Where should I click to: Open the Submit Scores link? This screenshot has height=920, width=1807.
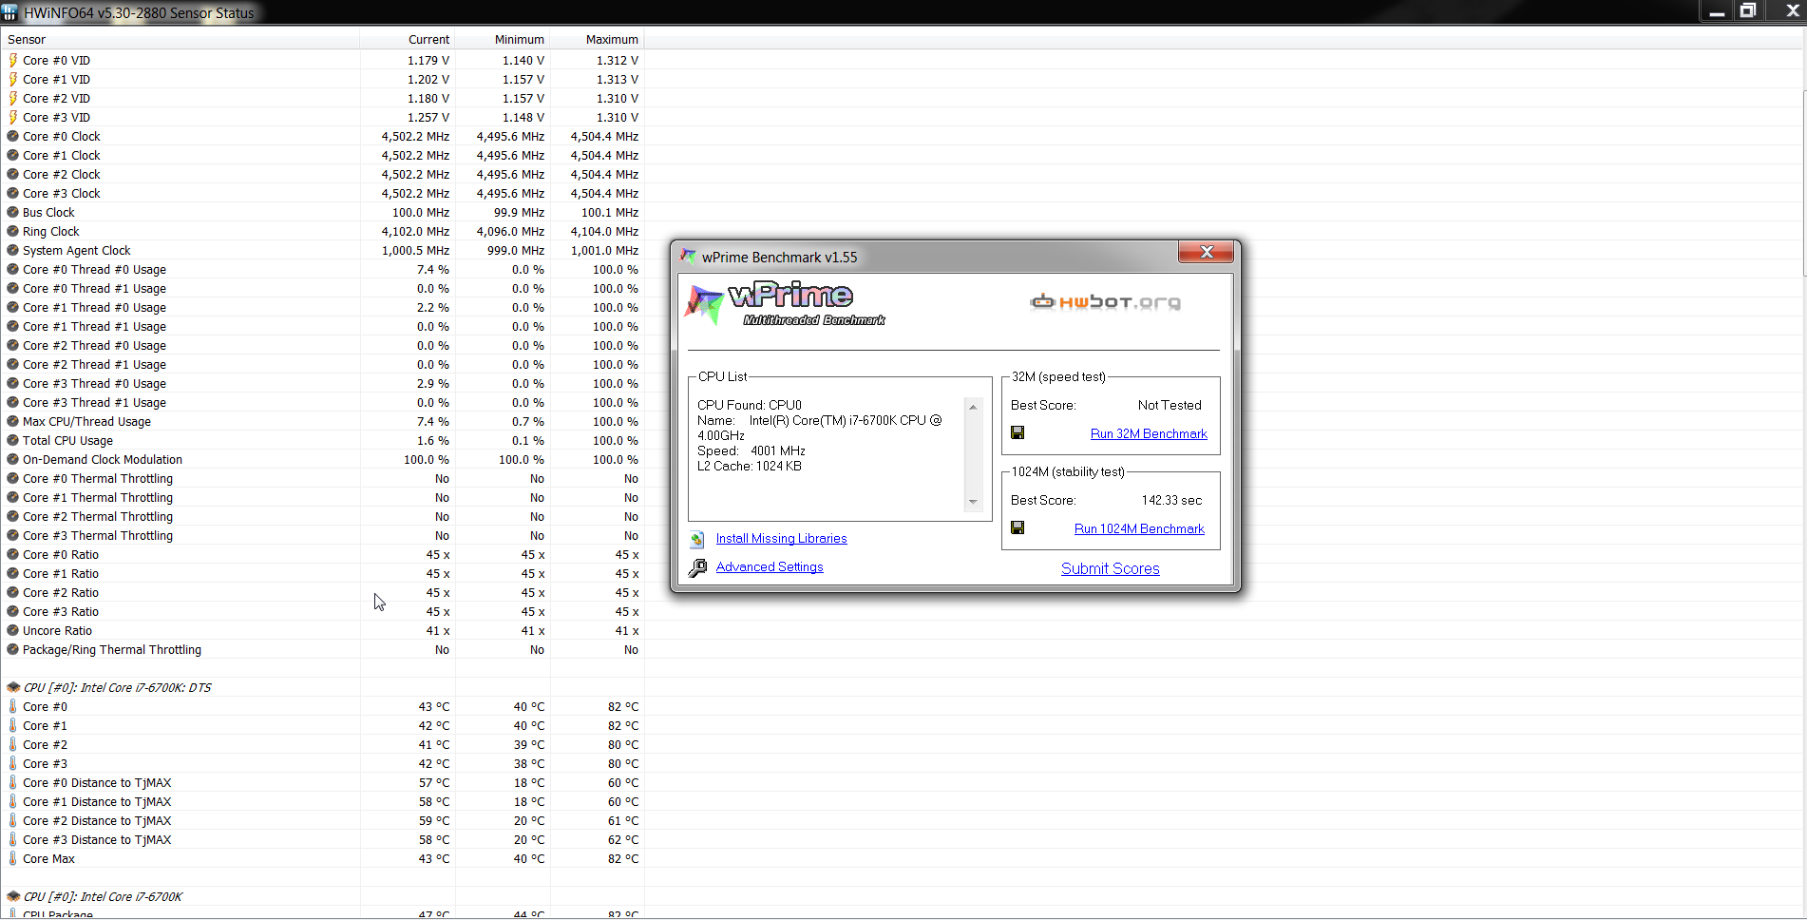pyautogui.click(x=1111, y=568)
